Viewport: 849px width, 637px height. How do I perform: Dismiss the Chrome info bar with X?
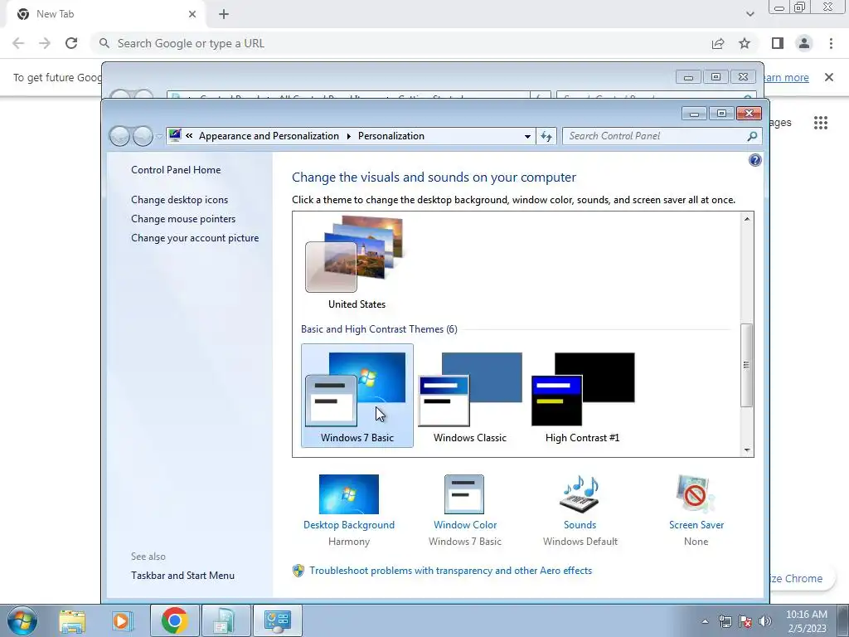(828, 77)
